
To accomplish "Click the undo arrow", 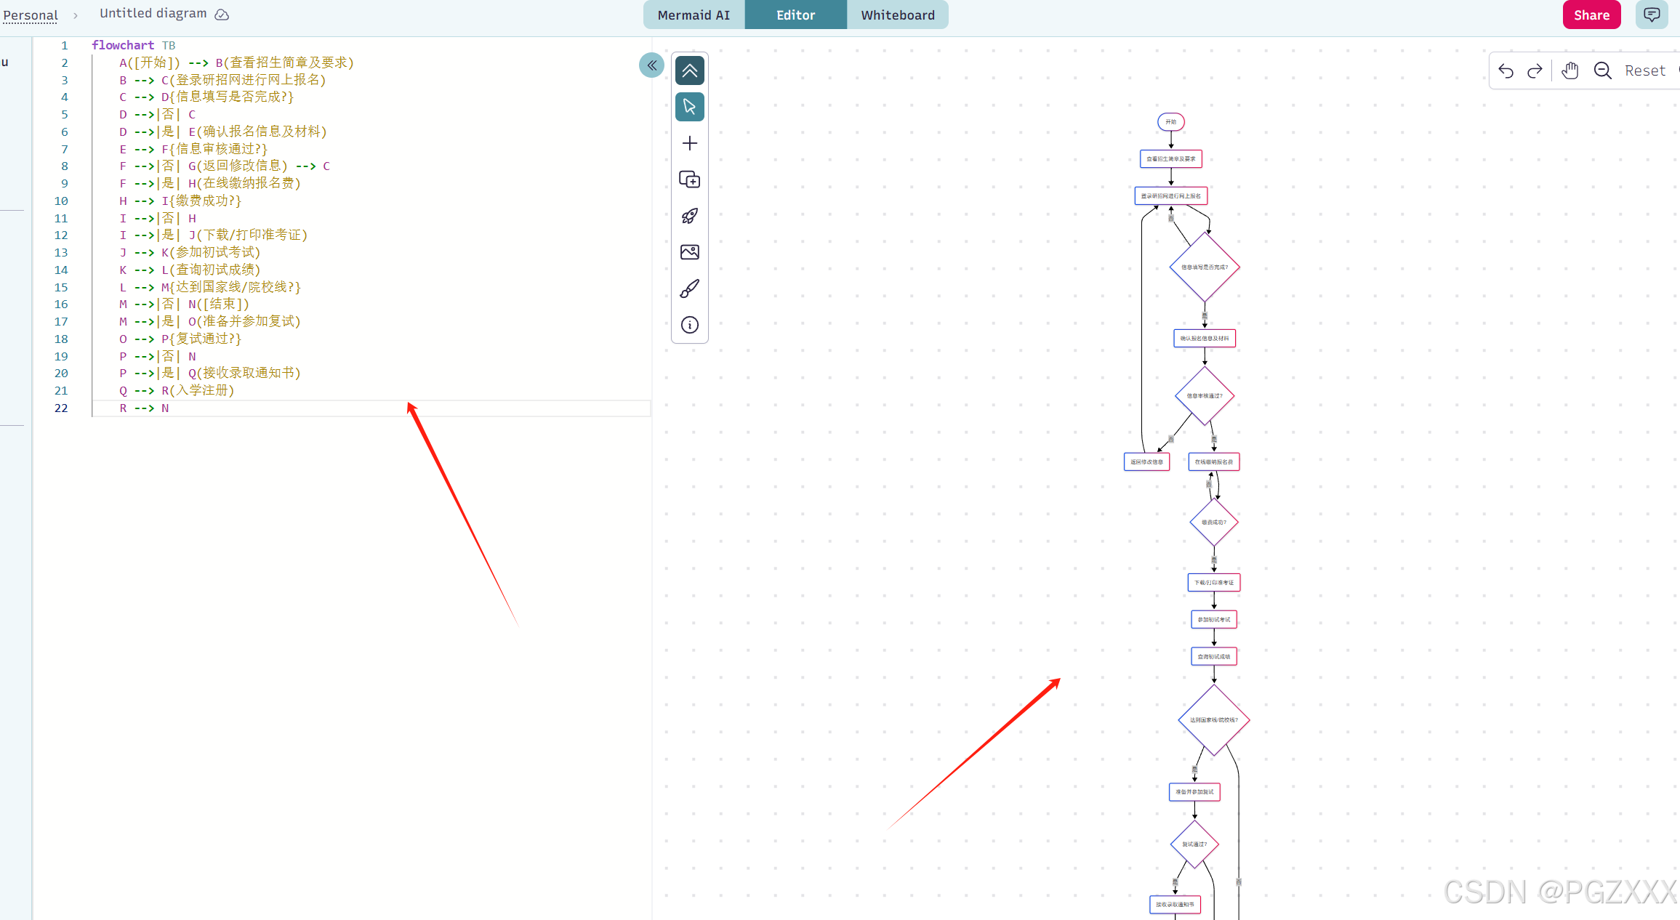I will pyautogui.click(x=1506, y=70).
